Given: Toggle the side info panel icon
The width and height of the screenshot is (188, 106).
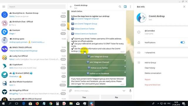Looking at the screenshot, I should click(125, 7).
